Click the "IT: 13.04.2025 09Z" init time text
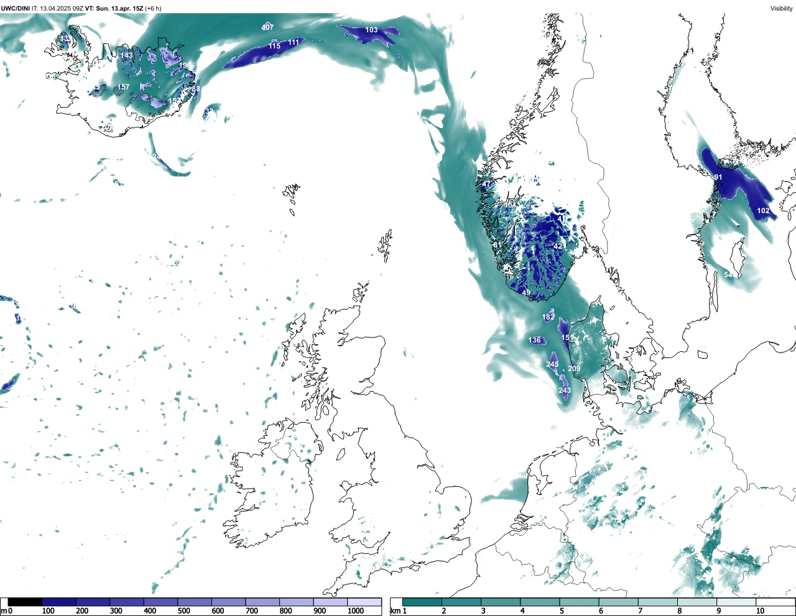 [57, 8]
